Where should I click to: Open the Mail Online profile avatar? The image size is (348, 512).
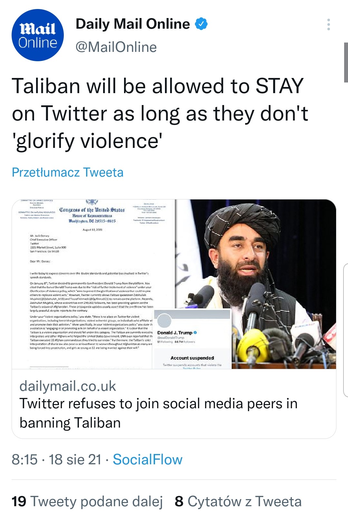point(37,35)
